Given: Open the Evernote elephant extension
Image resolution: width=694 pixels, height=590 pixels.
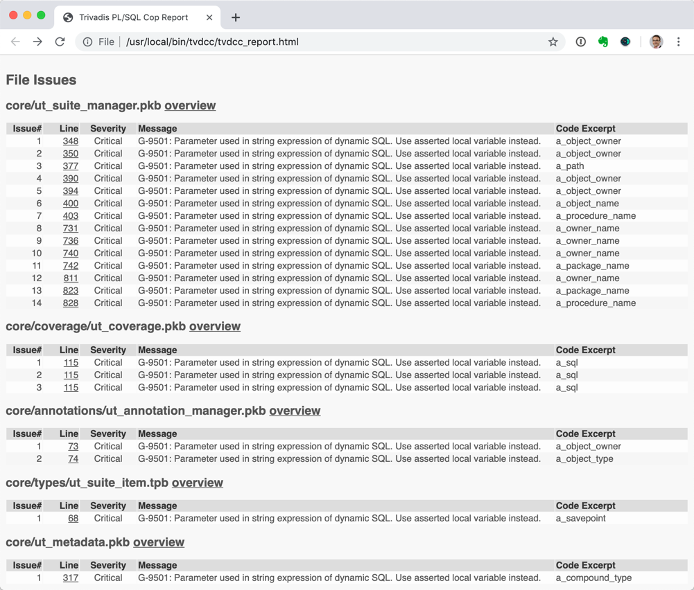Looking at the screenshot, I should pyautogui.click(x=602, y=42).
